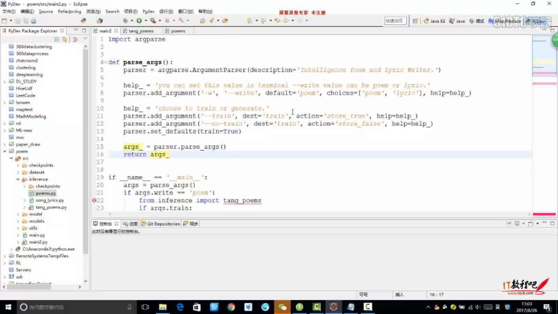558x314 pixels.
Task: Switch to the Java perspective
Action: tap(457, 21)
